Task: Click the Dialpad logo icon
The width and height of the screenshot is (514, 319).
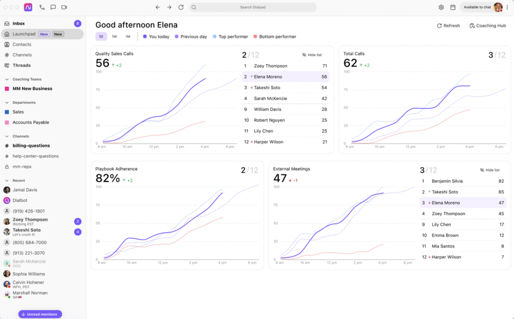Action: 28,8
